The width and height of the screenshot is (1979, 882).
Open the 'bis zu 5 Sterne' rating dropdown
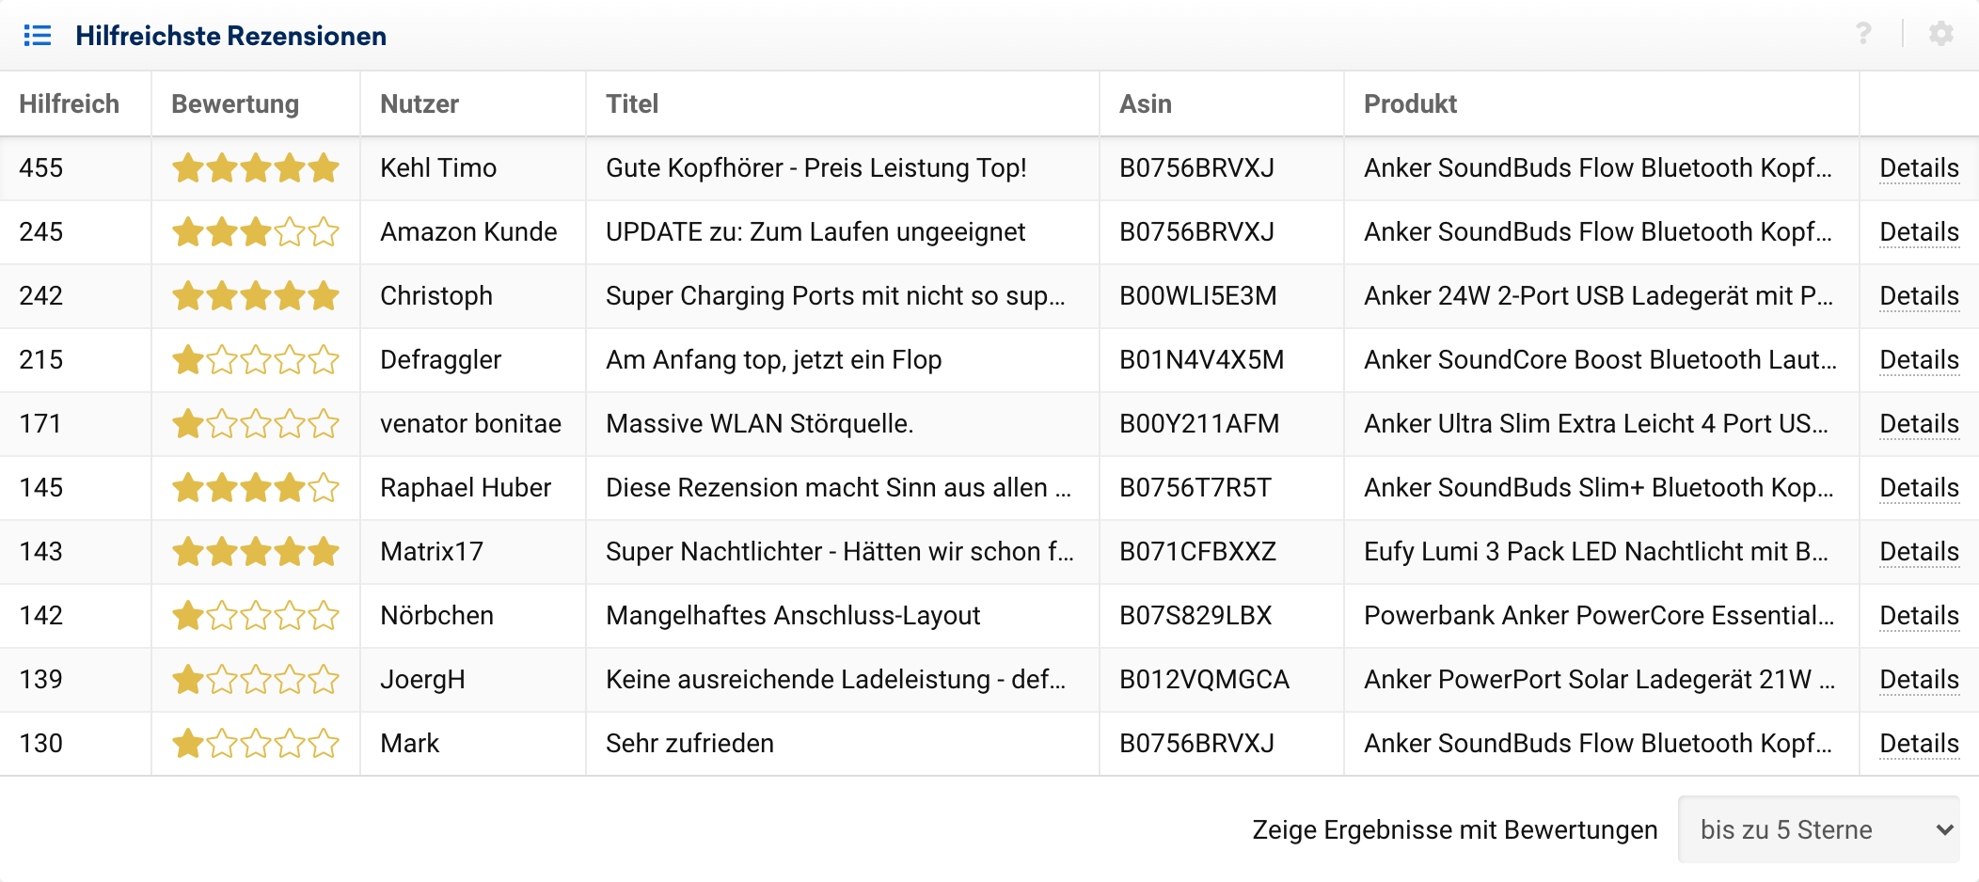tap(1818, 829)
